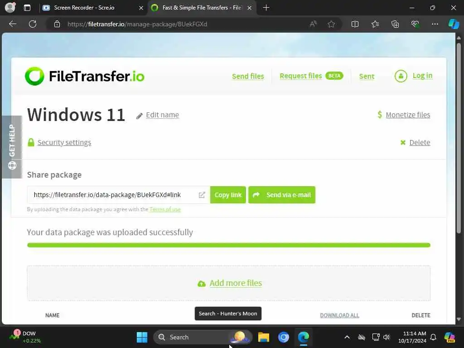Open Security settings link

(64, 143)
